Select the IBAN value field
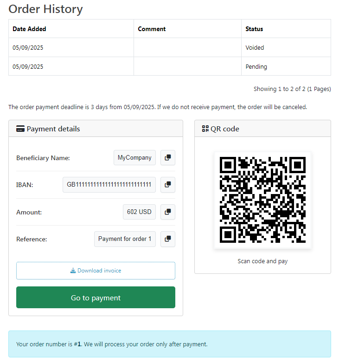 (x=109, y=185)
